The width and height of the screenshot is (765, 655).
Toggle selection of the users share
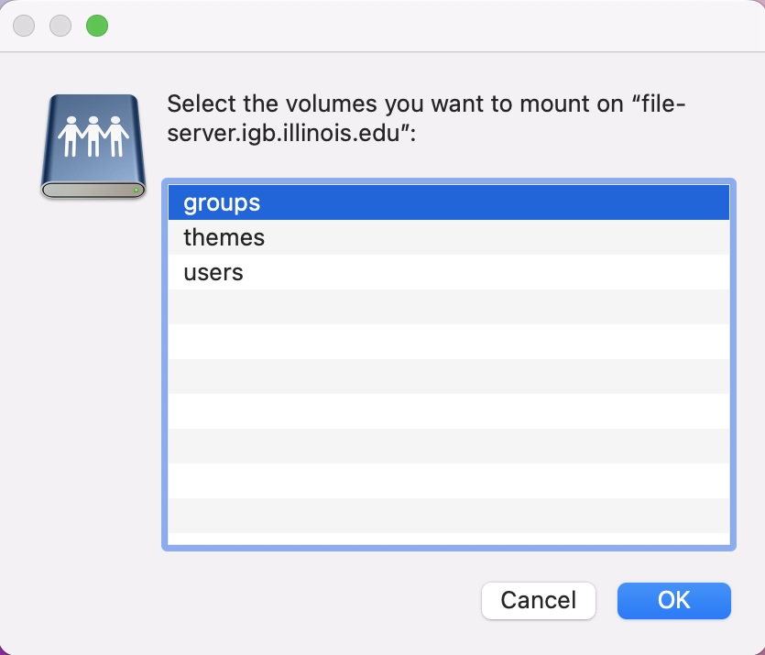366,271
